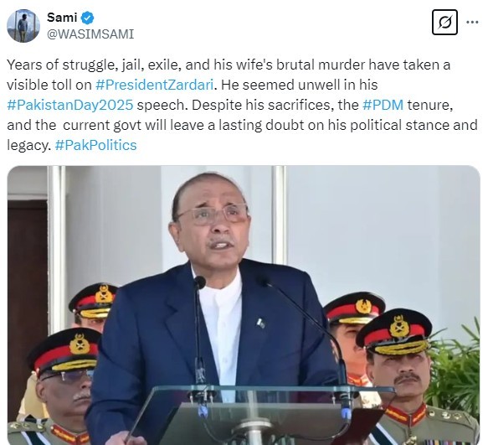Select the #PDM hashtag
The height and width of the screenshot is (445, 488).
(383, 105)
